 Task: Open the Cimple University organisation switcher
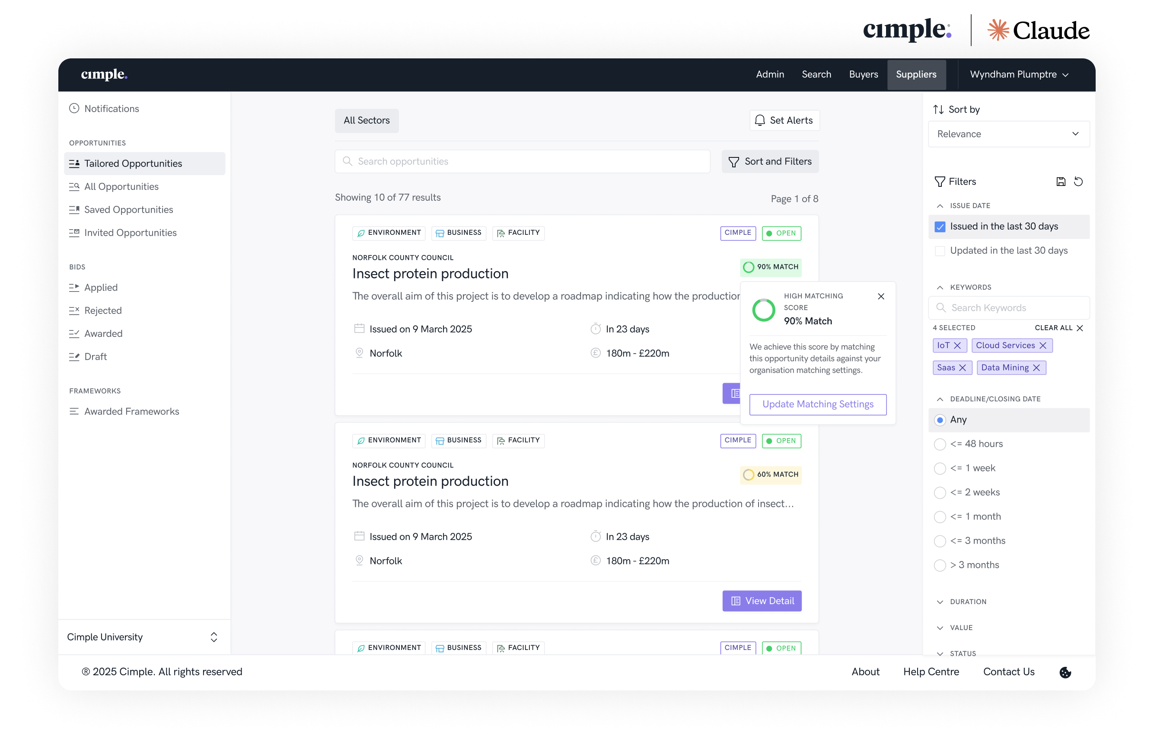[x=144, y=637]
